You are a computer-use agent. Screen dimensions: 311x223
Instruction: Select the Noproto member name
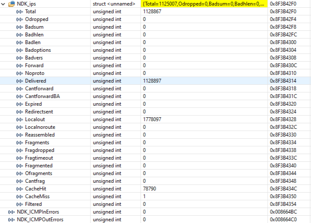point(35,73)
